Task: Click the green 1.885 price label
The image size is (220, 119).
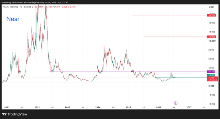Action: [x=211, y=75]
